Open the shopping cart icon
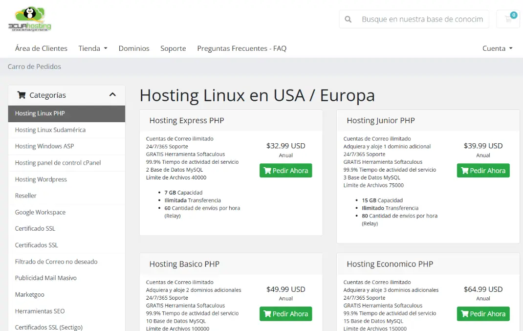The width and height of the screenshot is (523, 331). point(508,19)
